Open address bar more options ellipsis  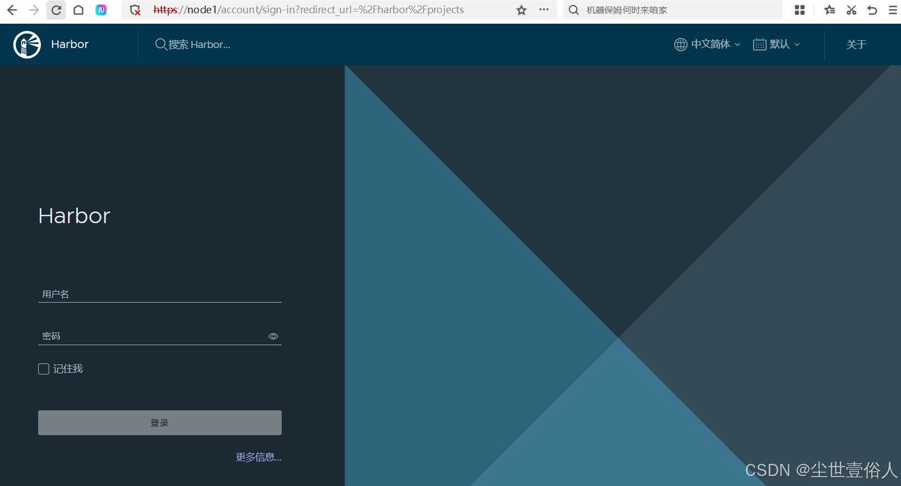click(544, 10)
